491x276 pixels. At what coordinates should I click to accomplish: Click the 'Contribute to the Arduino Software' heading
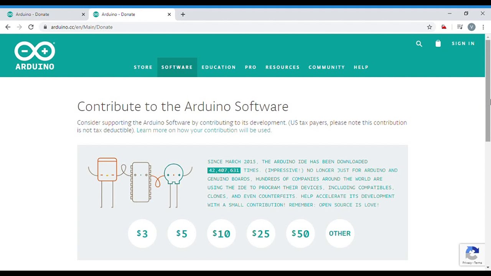pyautogui.click(x=183, y=106)
